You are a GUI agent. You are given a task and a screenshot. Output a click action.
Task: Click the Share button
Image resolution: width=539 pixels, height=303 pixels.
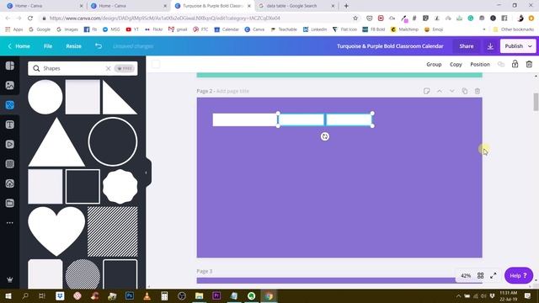[466, 46]
